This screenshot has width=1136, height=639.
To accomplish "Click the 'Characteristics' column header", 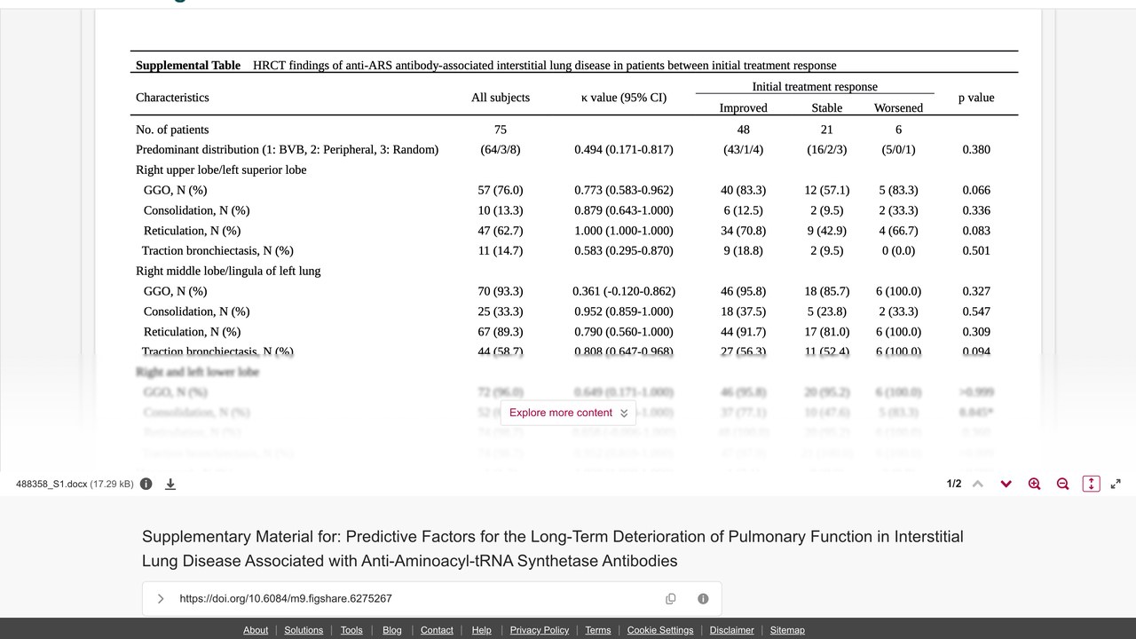I will coord(172,98).
